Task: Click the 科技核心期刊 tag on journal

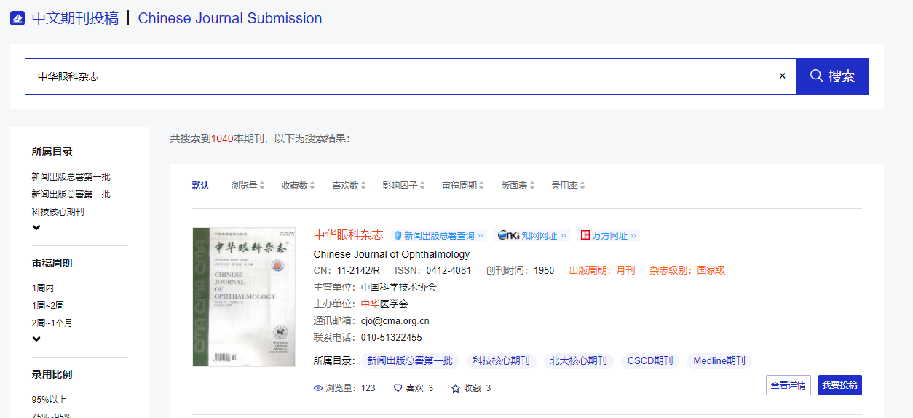Action: (x=501, y=360)
